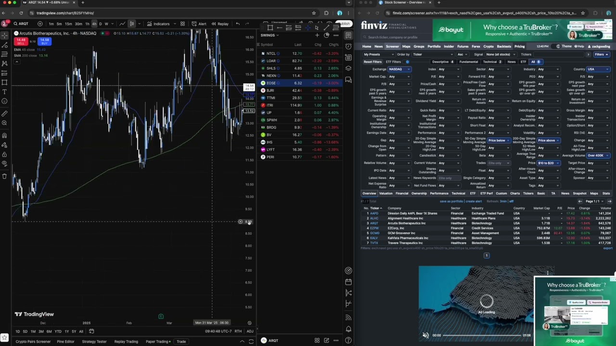616x346 pixels.
Task: Toggle ADJ adjustment at chart bottom
Action: (x=250, y=331)
